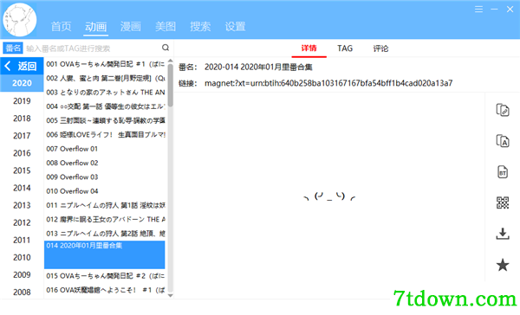This screenshot has width=520, height=315.
Task: Select list entry 006 LOVE
Action: 105,135
